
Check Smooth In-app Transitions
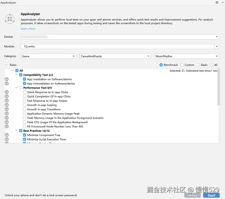(x=25, y=109)
